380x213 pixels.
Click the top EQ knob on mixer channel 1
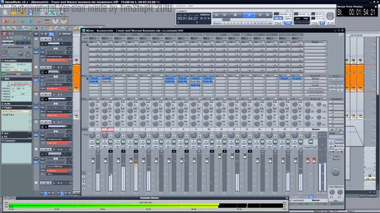pos(92,104)
